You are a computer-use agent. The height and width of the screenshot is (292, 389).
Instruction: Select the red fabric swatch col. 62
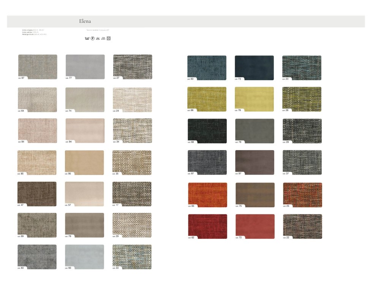(x=207, y=226)
